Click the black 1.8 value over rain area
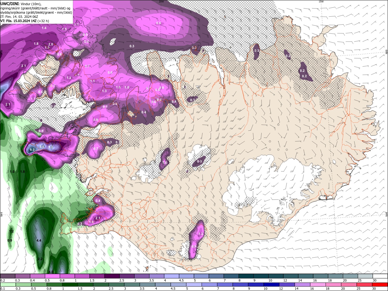This screenshot has width=388, height=291. coord(22,172)
